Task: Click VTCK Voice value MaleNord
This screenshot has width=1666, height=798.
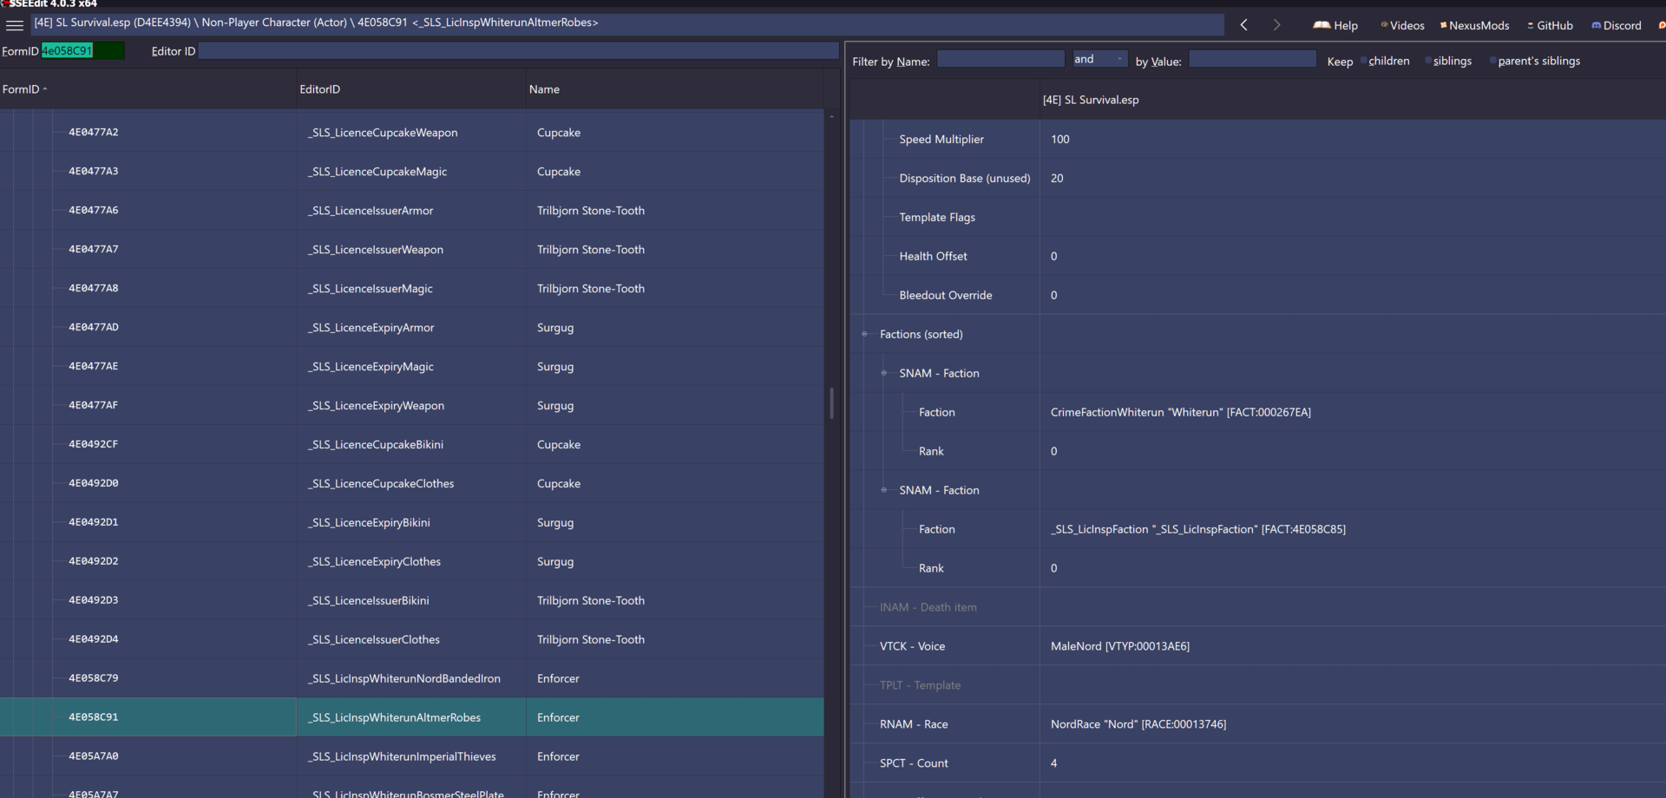Action: point(1120,646)
